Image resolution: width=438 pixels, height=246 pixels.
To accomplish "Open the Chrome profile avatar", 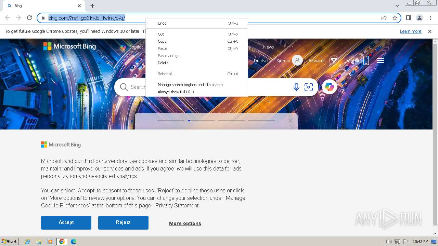I will pos(419,18).
